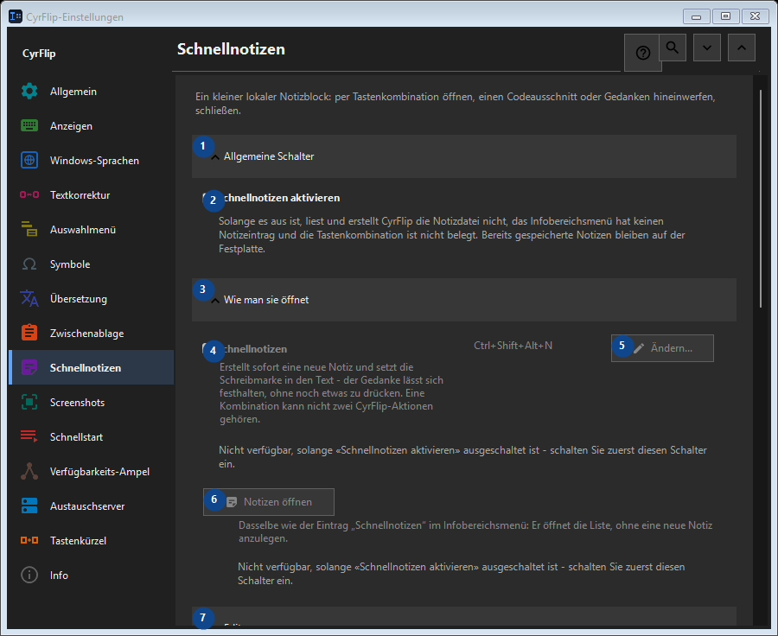Image resolution: width=778 pixels, height=636 pixels.
Task: Click the Ctrl+Shift+Alt+N shortcut text
Action: tap(513, 346)
